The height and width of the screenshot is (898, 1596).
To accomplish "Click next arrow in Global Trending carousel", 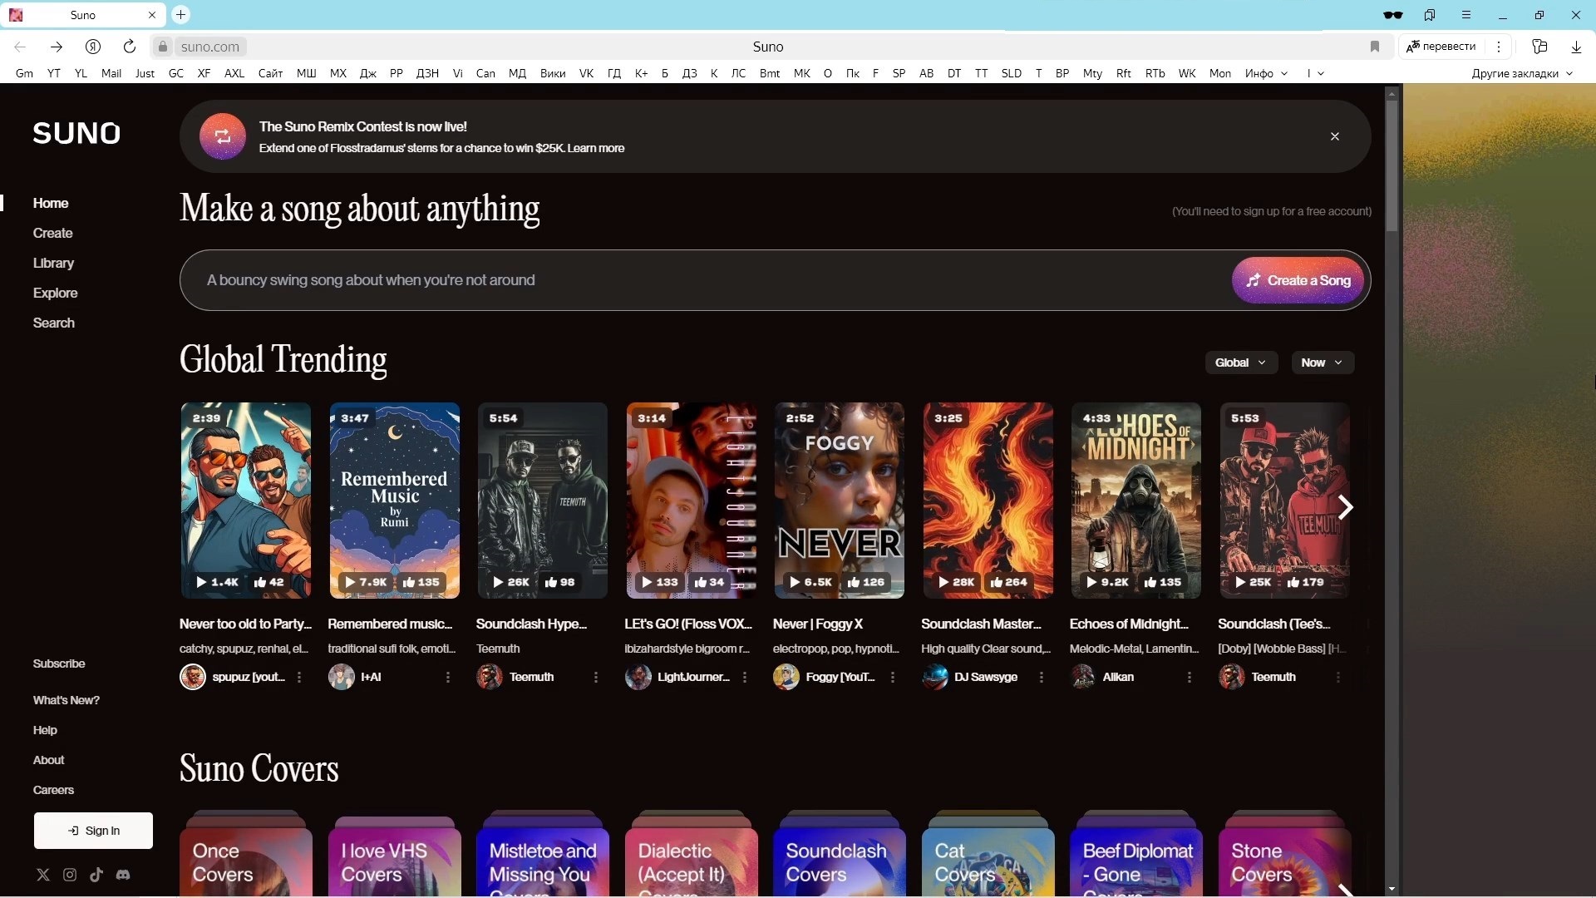I will [x=1346, y=507].
